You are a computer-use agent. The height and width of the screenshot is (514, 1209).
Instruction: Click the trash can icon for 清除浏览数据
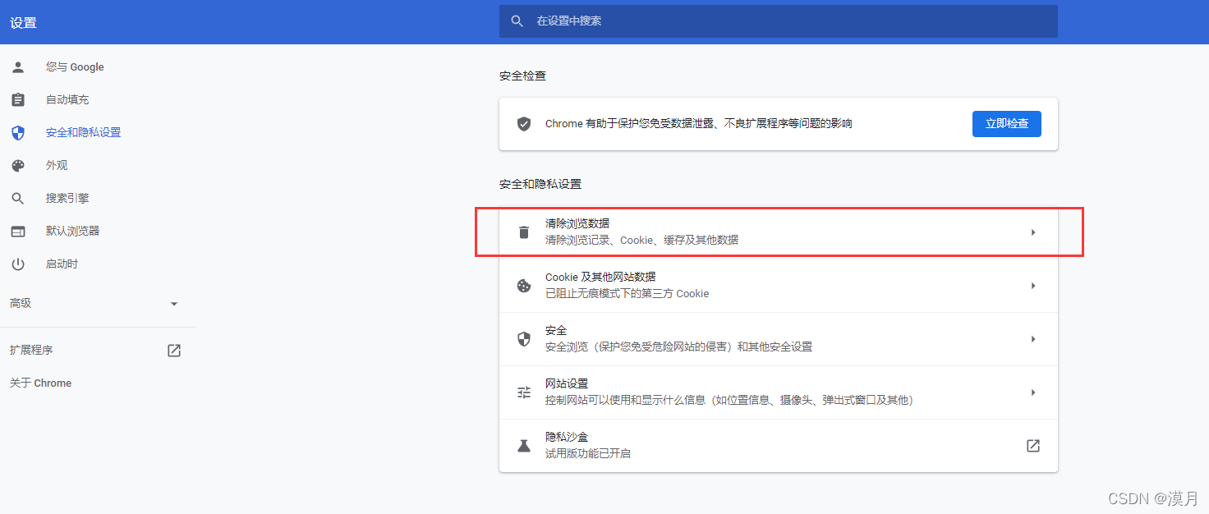(524, 232)
